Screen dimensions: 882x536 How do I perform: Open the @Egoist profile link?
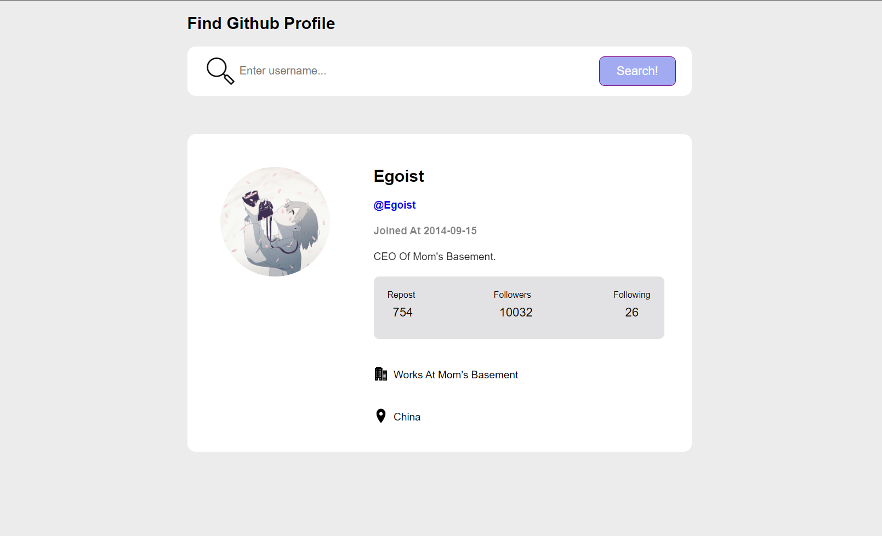click(x=394, y=205)
